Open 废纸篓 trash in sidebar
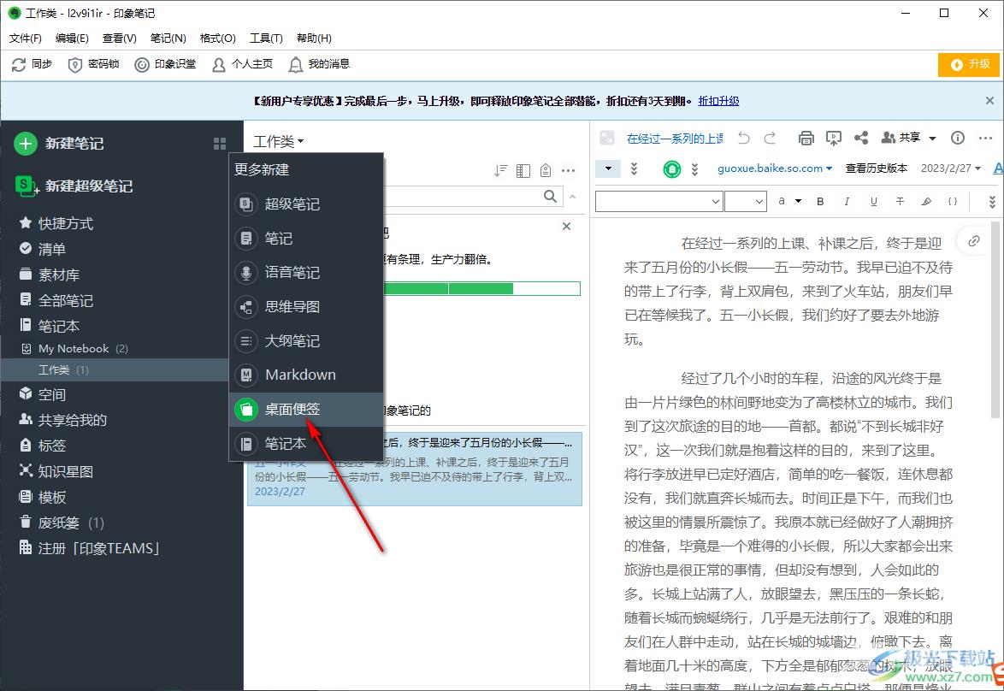Viewport: 1004px width, 691px height. click(x=61, y=523)
